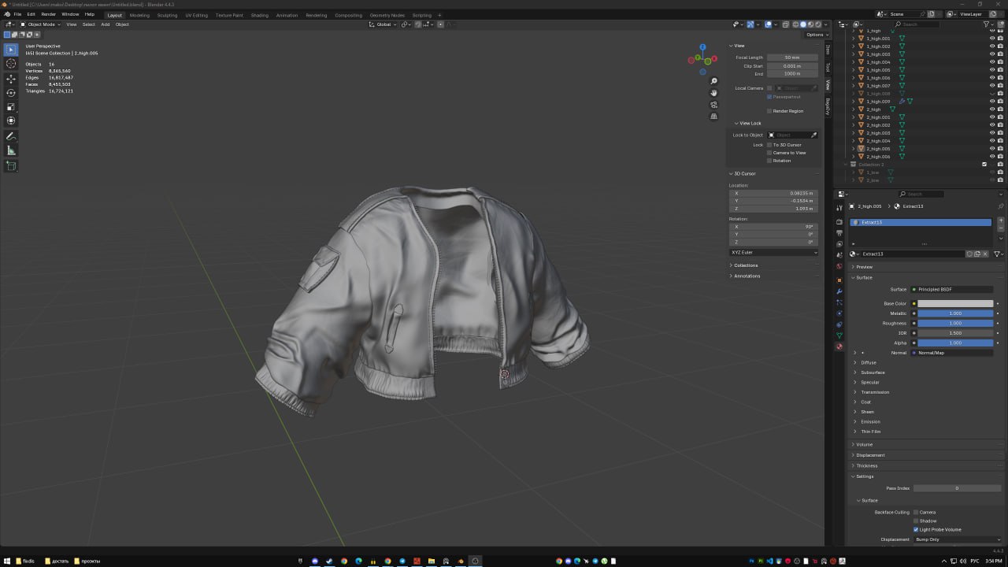Viewport: 1008px width, 567px height.
Task: Select the Annotate tool
Action: point(11,137)
